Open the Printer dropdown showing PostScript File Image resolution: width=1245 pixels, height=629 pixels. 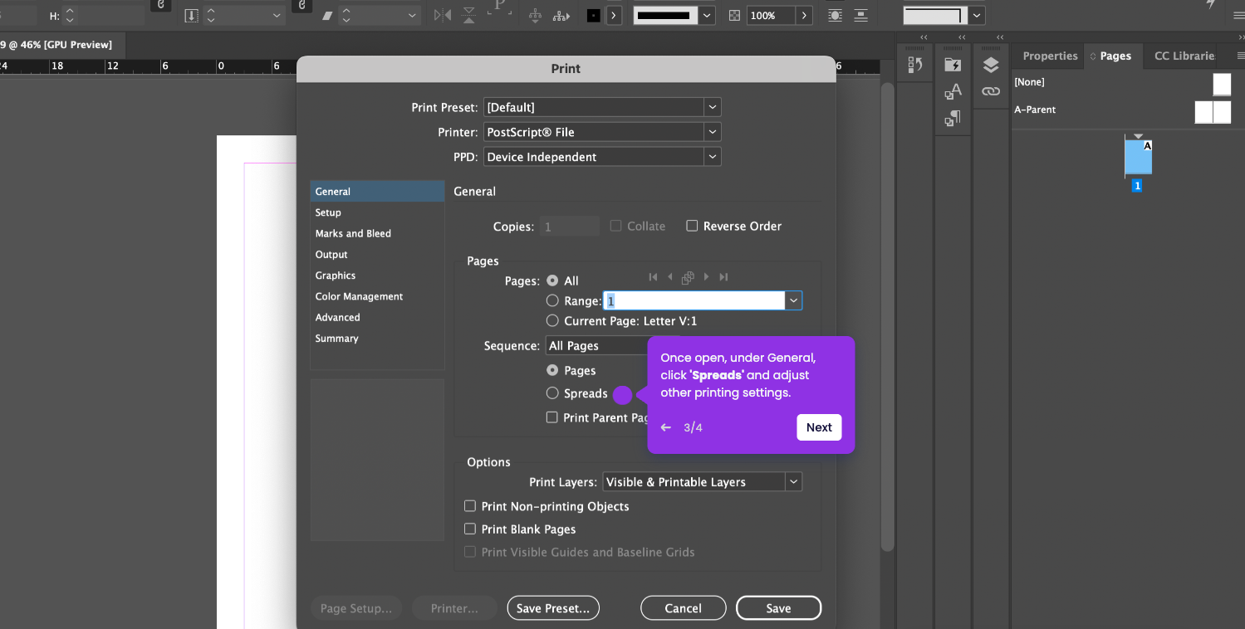pos(602,132)
